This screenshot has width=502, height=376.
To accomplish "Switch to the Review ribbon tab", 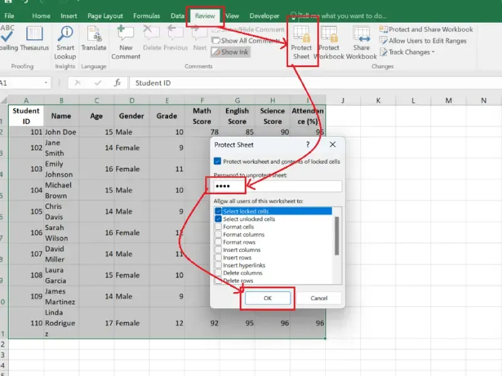I will click(x=205, y=16).
